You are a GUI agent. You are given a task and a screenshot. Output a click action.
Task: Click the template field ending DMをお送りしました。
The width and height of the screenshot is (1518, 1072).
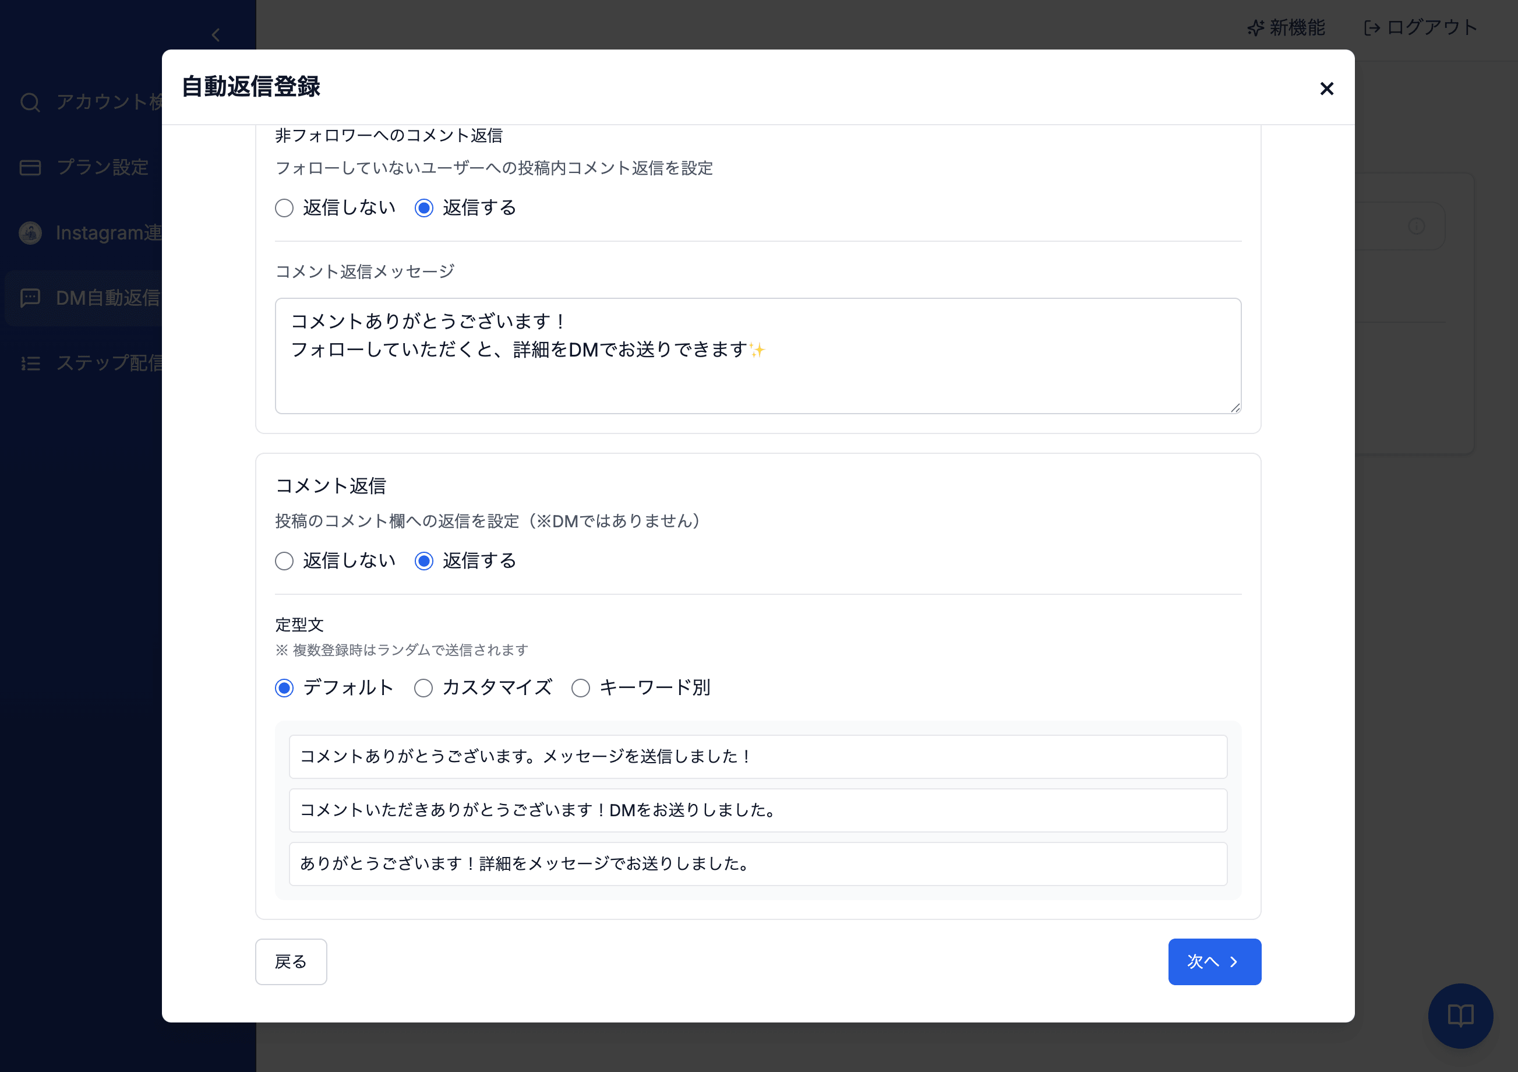(758, 810)
